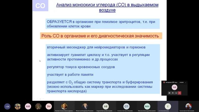Select the ЗМ participant avatar
This screenshot has height=112, width=199.
click(49, 106)
